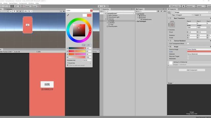
Task: Open the Assets menu
Action: click(5, 3)
